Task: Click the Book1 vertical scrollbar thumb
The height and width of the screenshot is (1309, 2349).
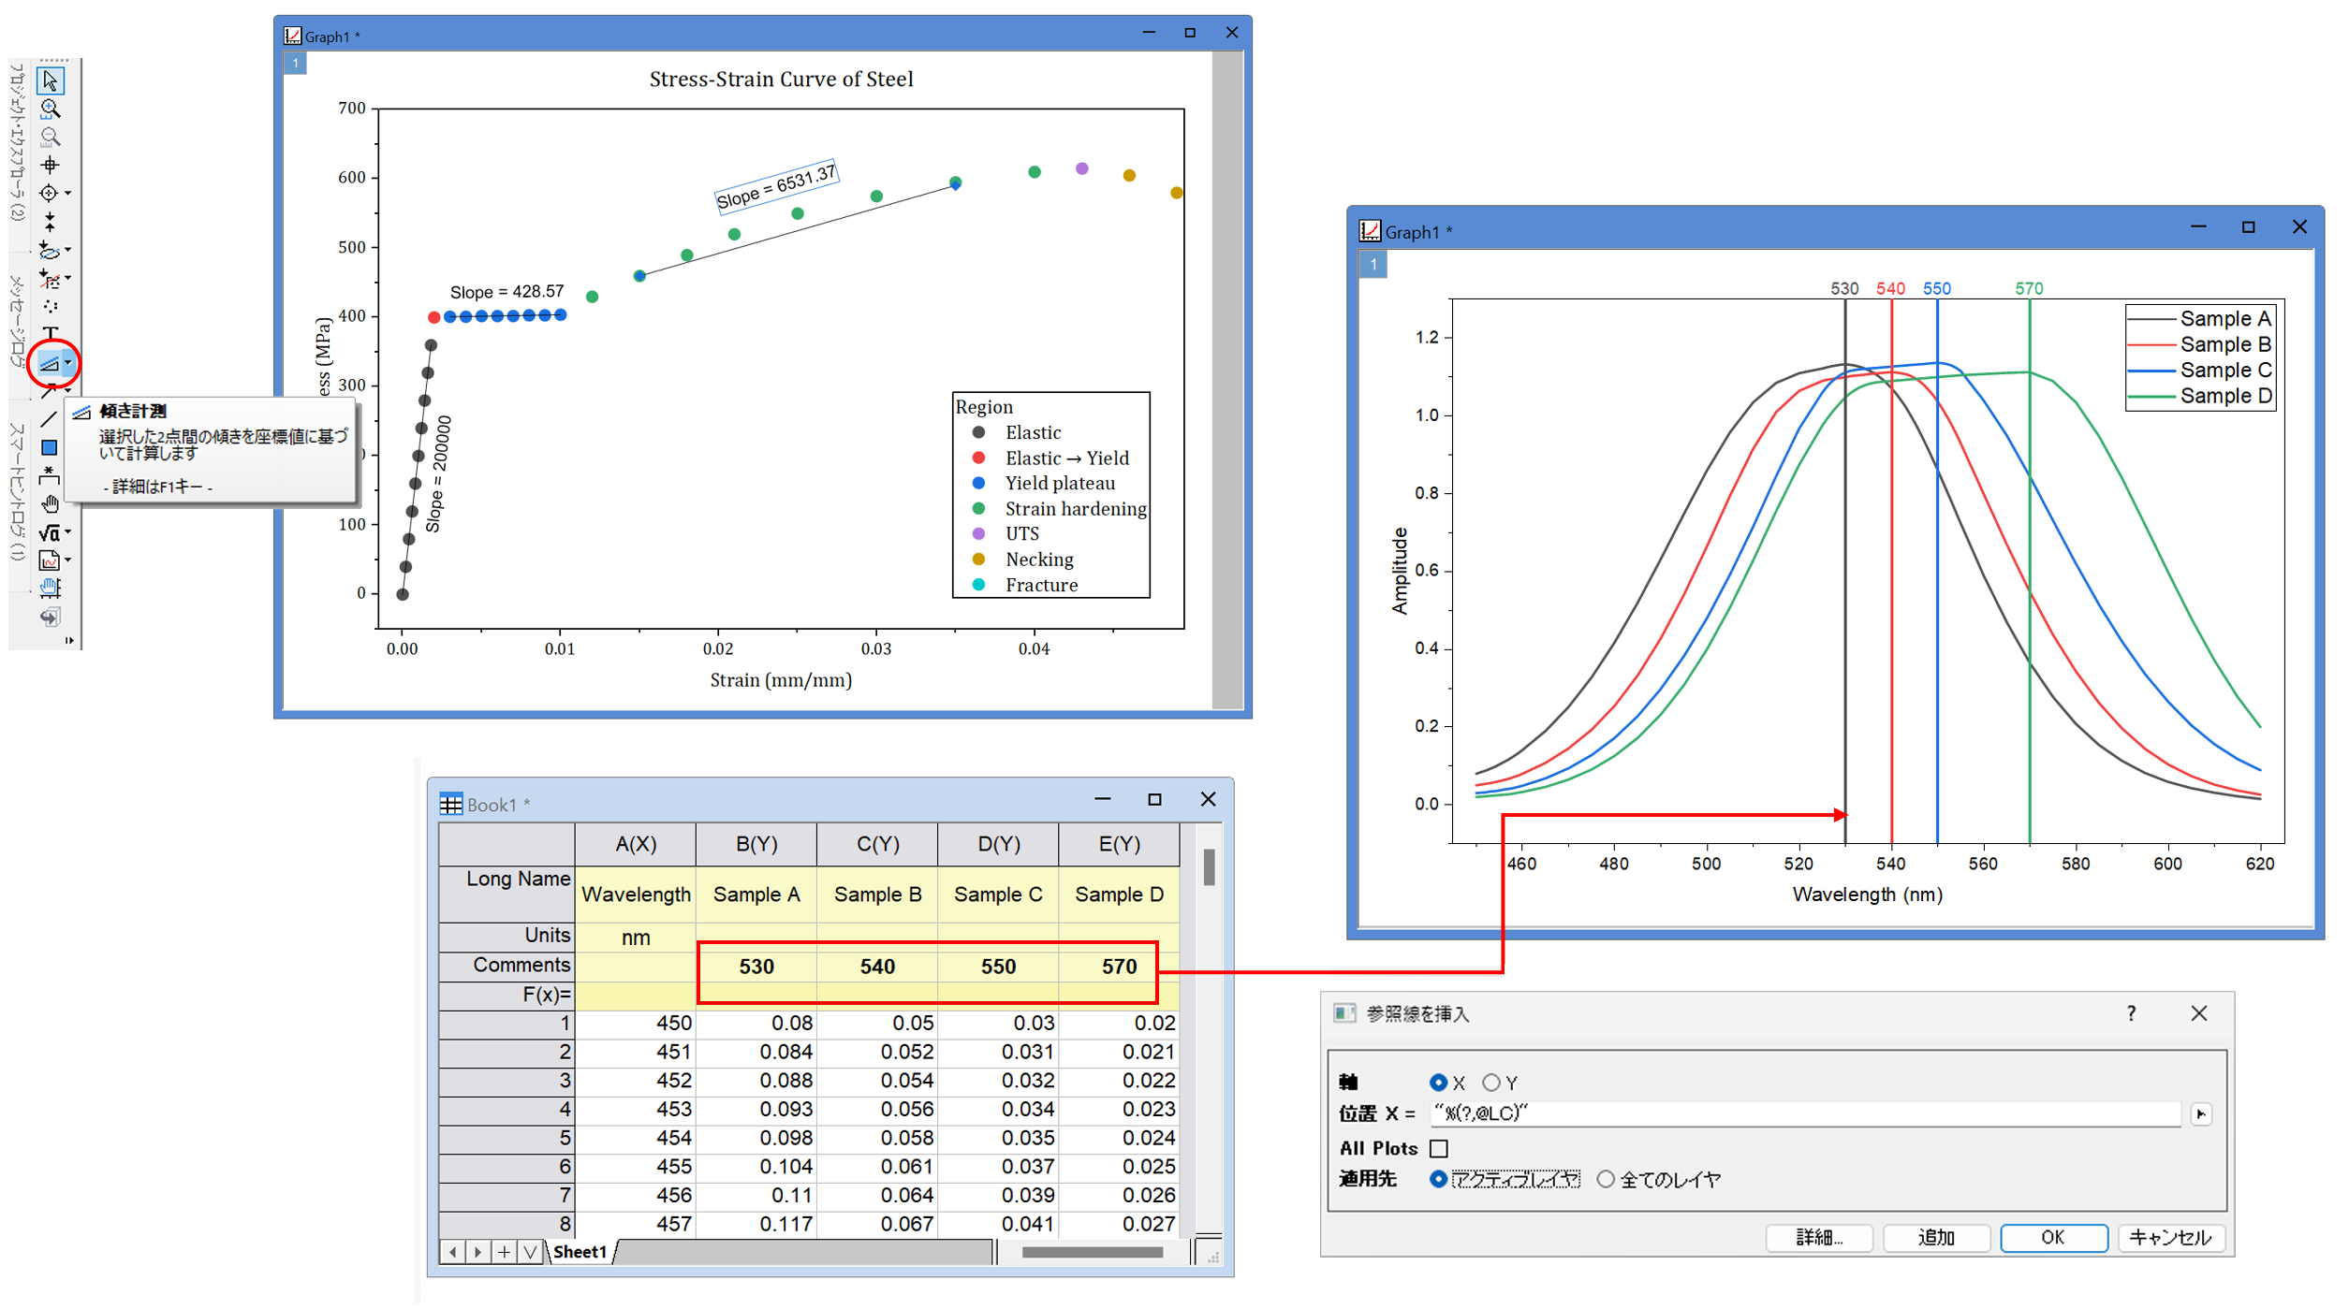Action: tap(1210, 866)
